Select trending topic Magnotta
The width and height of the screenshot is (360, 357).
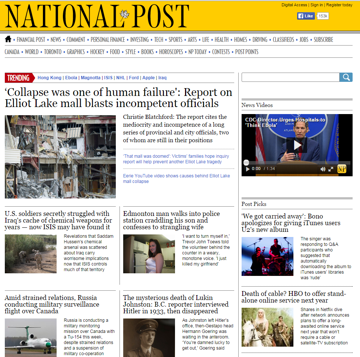point(91,78)
